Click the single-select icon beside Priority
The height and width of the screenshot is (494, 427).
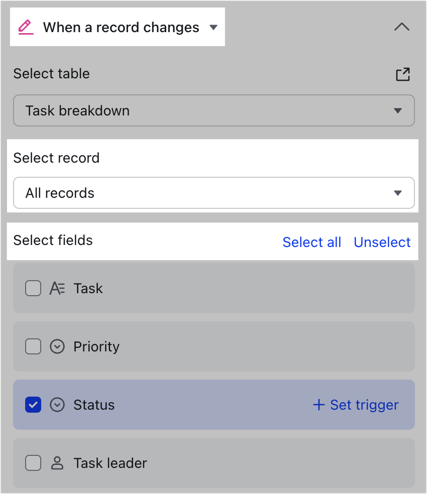(57, 346)
